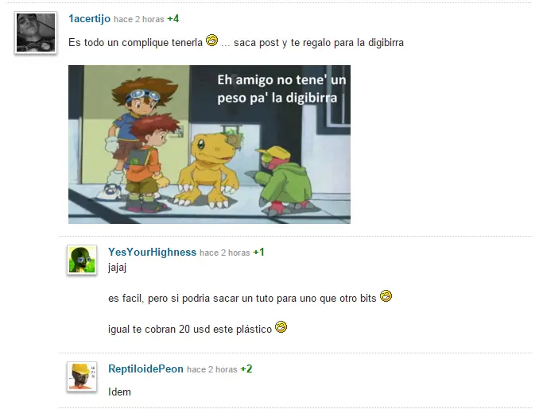
Task: Open ReptiloidePeon's hard-hat avatar
Action: 82,376
